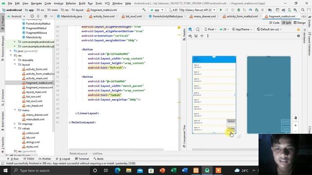The height and width of the screenshot is (175, 312).
Task: Collapse the values folder
Action: tap(15, 128)
